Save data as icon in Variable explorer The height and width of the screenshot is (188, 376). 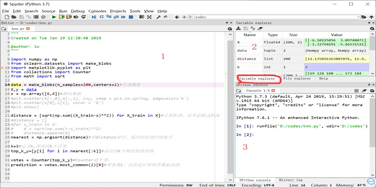coord(253,28)
